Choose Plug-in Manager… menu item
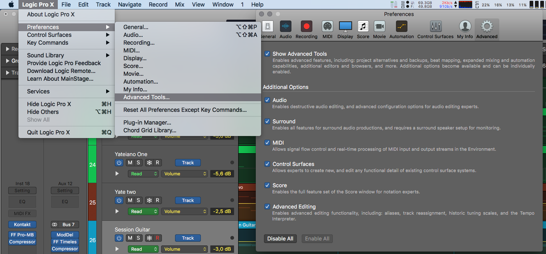The width and height of the screenshot is (546, 254). point(188,122)
